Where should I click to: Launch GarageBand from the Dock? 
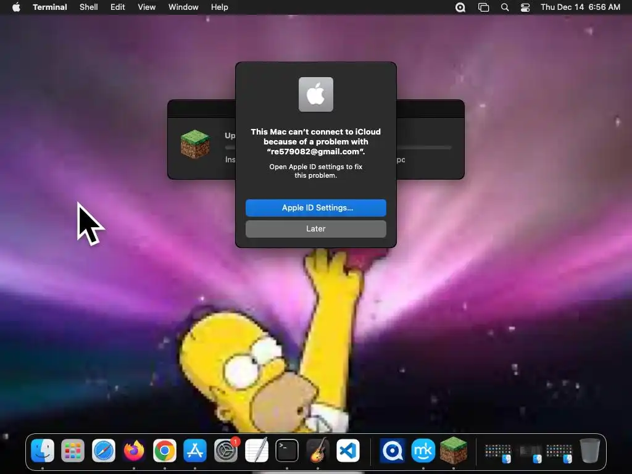coord(318,450)
